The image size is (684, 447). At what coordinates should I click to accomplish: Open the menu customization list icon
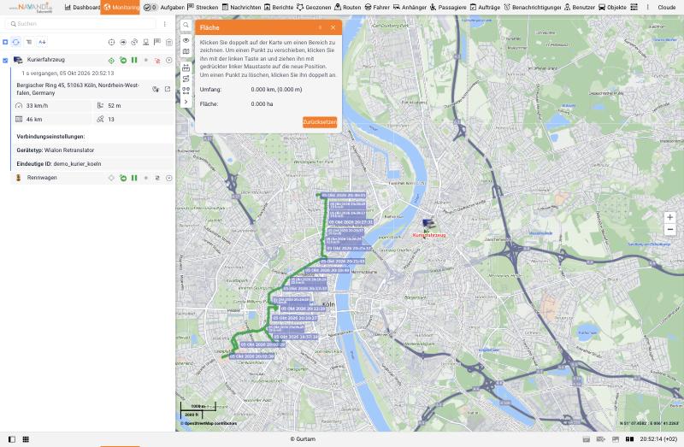[x=634, y=8]
